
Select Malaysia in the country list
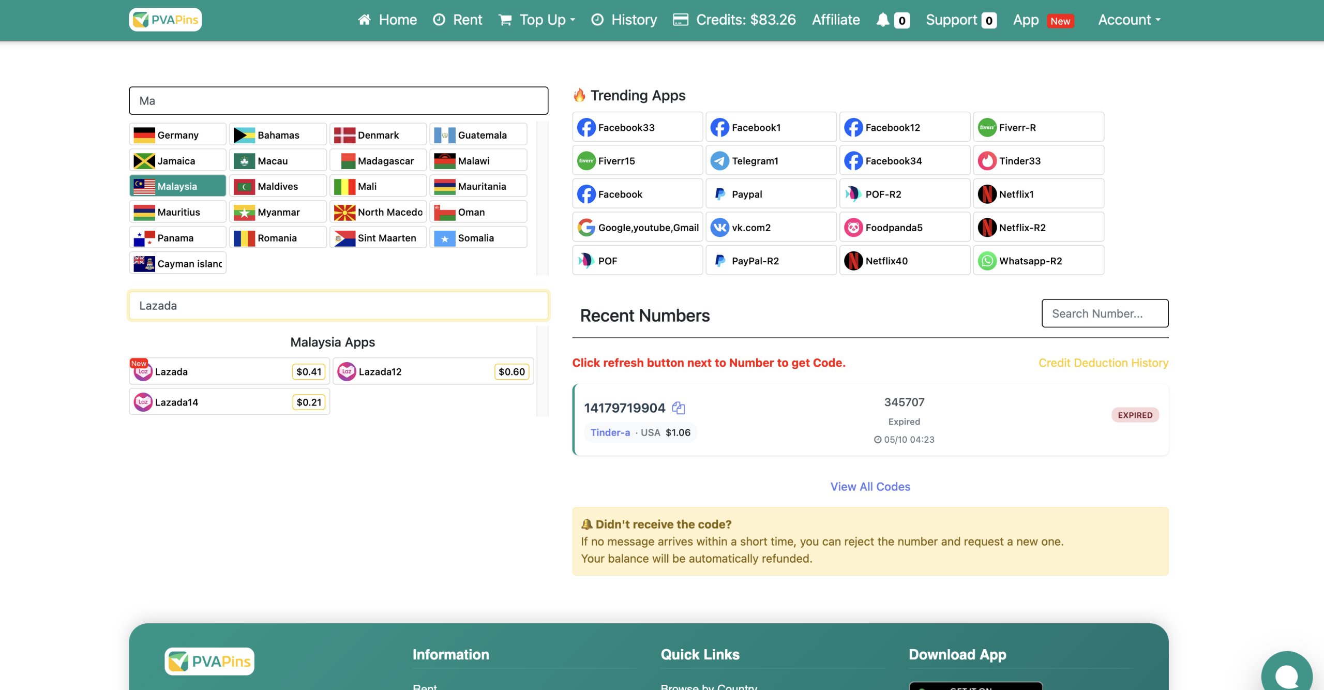(x=177, y=186)
